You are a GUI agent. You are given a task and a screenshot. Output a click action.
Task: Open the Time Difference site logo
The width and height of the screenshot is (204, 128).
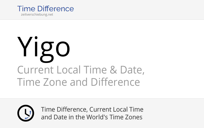(45, 9)
